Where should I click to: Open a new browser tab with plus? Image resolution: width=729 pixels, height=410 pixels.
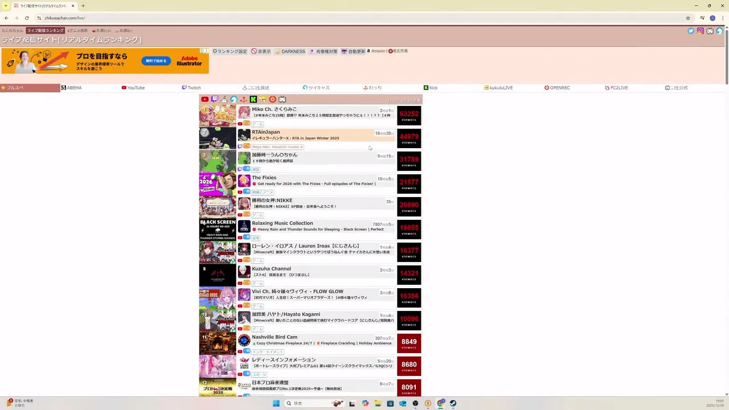(x=83, y=6)
